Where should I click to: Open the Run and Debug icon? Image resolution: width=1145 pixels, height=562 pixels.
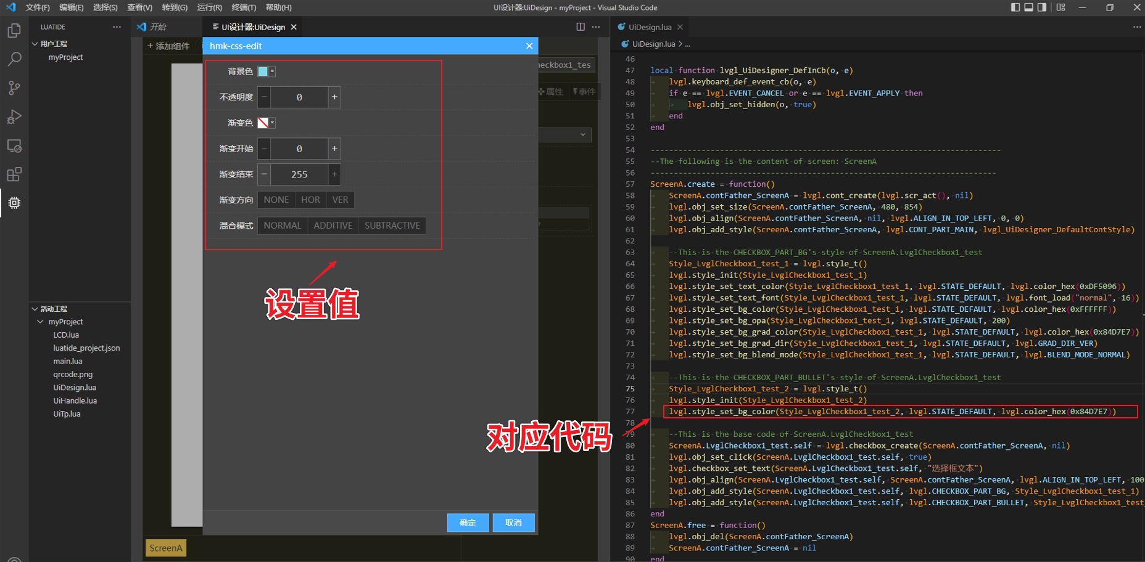(x=14, y=117)
